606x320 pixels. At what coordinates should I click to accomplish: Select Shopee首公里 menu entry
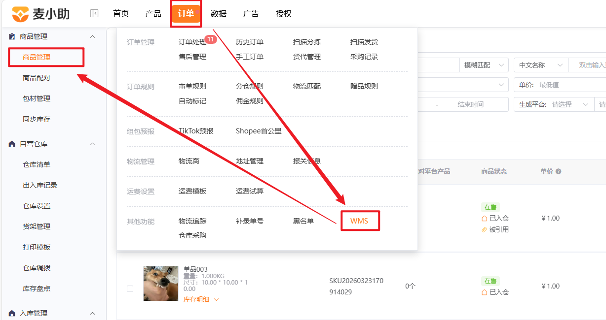(x=259, y=131)
